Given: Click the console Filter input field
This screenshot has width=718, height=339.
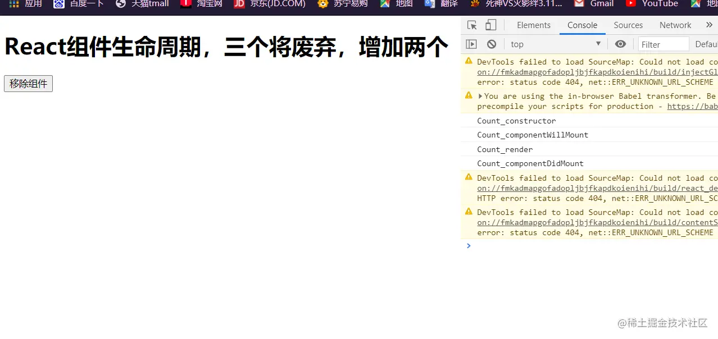Looking at the screenshot, I should (664, 44).
